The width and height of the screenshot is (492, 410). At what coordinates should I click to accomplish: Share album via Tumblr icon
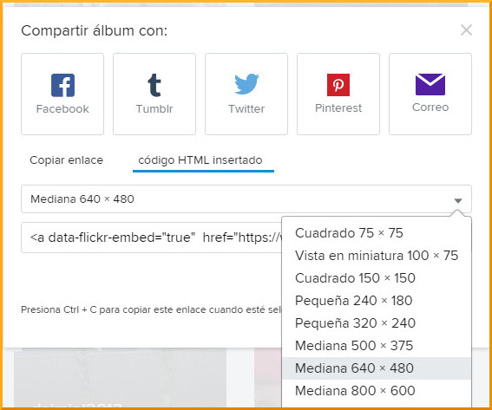(x=154, y=85)
